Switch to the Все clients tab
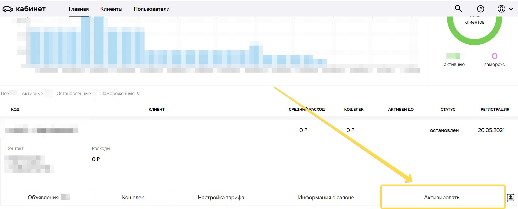518x209 pixels. 5,93
